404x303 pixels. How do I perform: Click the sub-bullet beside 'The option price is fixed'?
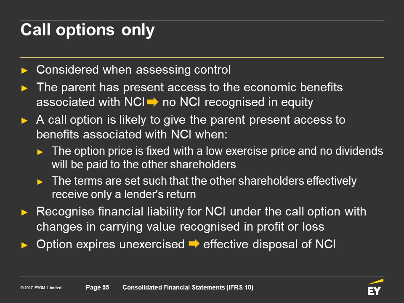click(40, 151)
